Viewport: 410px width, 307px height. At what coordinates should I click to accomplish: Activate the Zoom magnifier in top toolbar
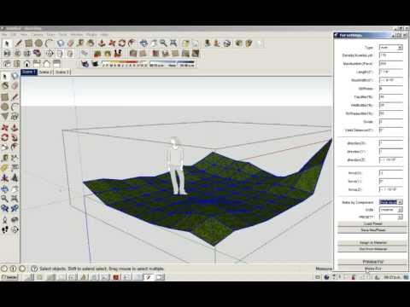point(163,43)
